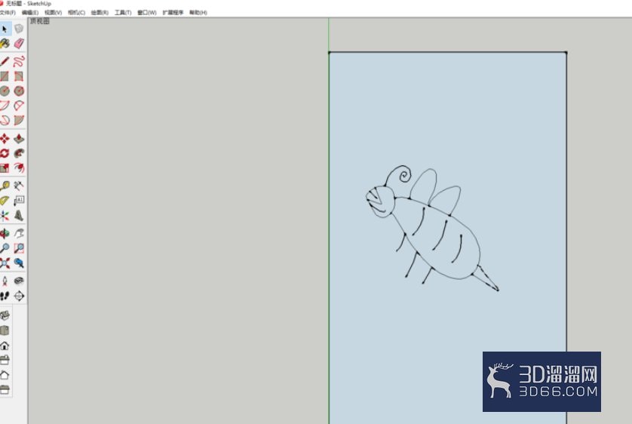This screenshot has height=424, width=632.
Task: Select the Position Camera tool
Action: (5, 281)
